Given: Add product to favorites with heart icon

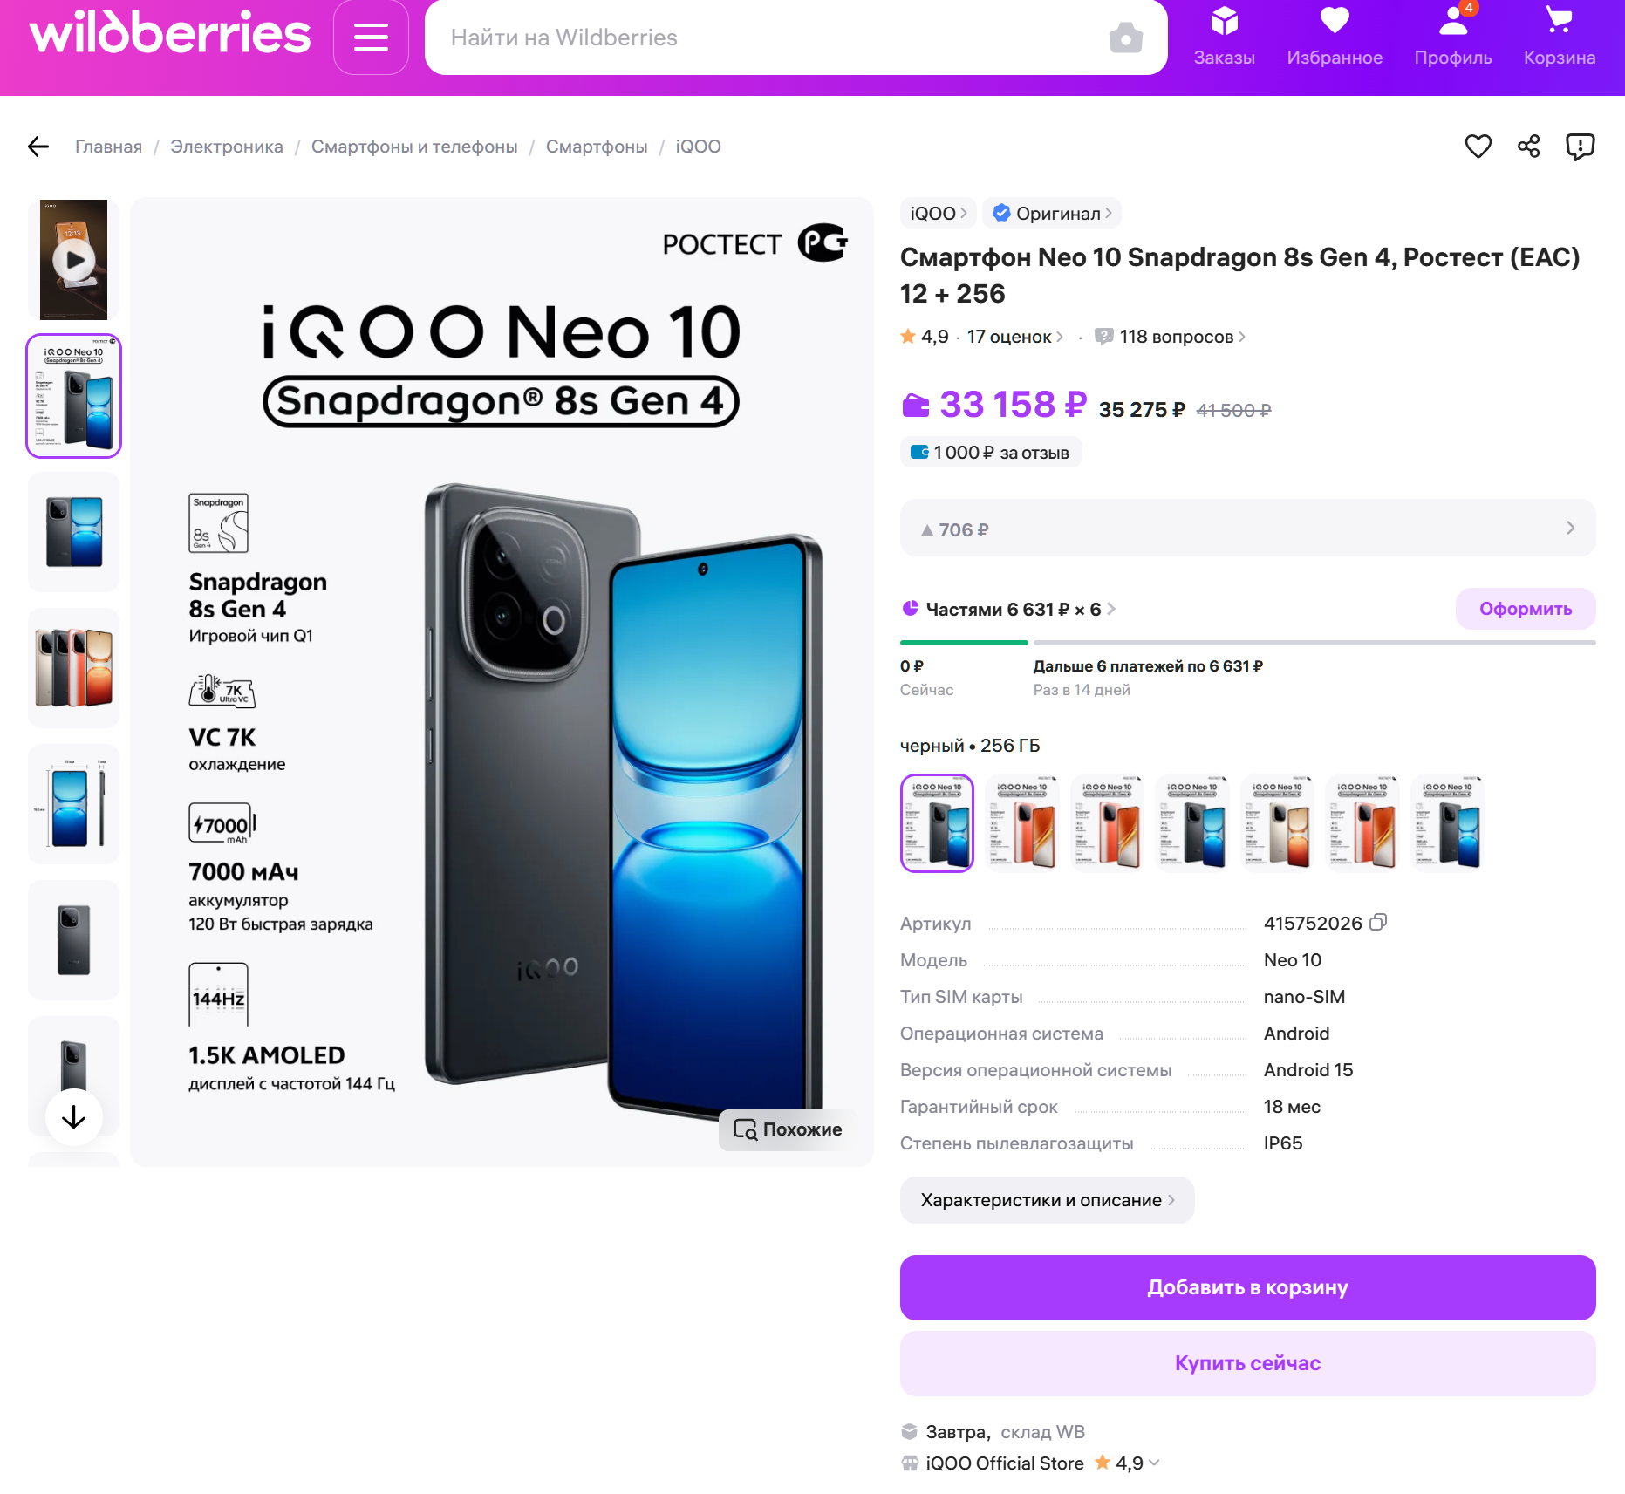Looking at the screenshot, I should pyautogui.click(x=1478, y=147).
